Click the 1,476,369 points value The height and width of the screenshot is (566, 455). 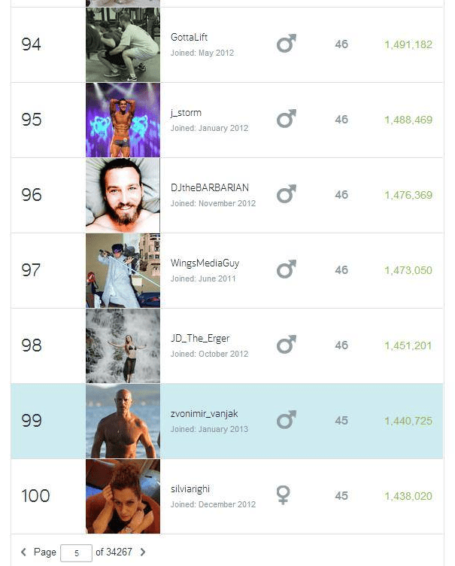coord(408,195)
